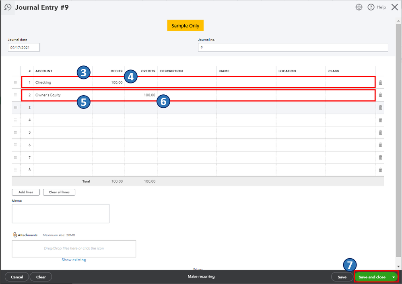Click the scrollbar down arrow

398,267
